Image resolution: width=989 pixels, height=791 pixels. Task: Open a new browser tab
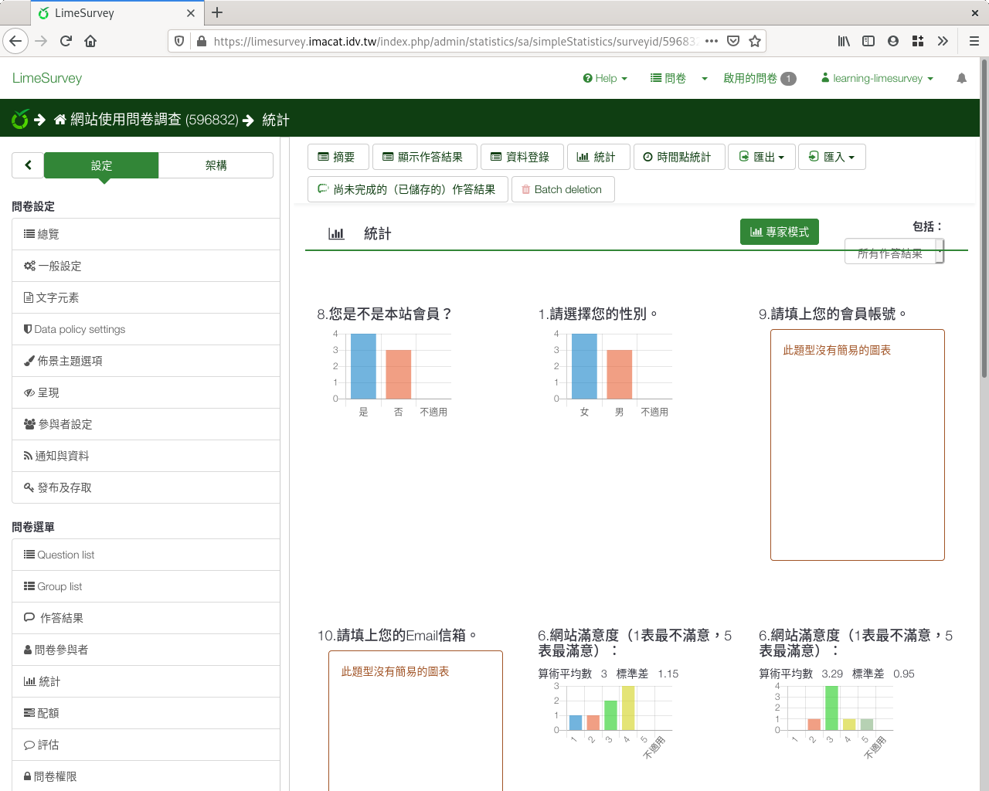(217, 12)
